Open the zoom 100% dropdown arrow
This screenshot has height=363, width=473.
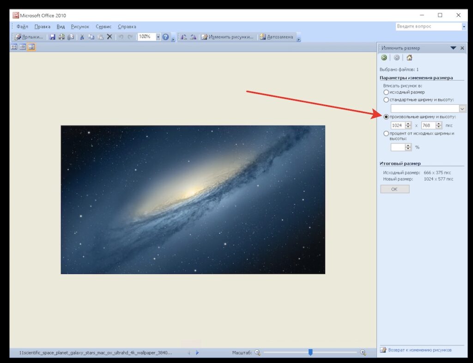158,37
